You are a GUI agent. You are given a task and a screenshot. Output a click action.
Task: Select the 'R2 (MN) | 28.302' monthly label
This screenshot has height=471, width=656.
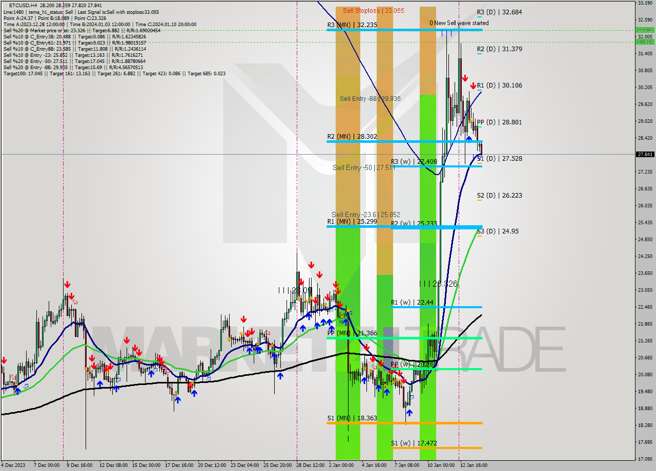pos(352,137)
